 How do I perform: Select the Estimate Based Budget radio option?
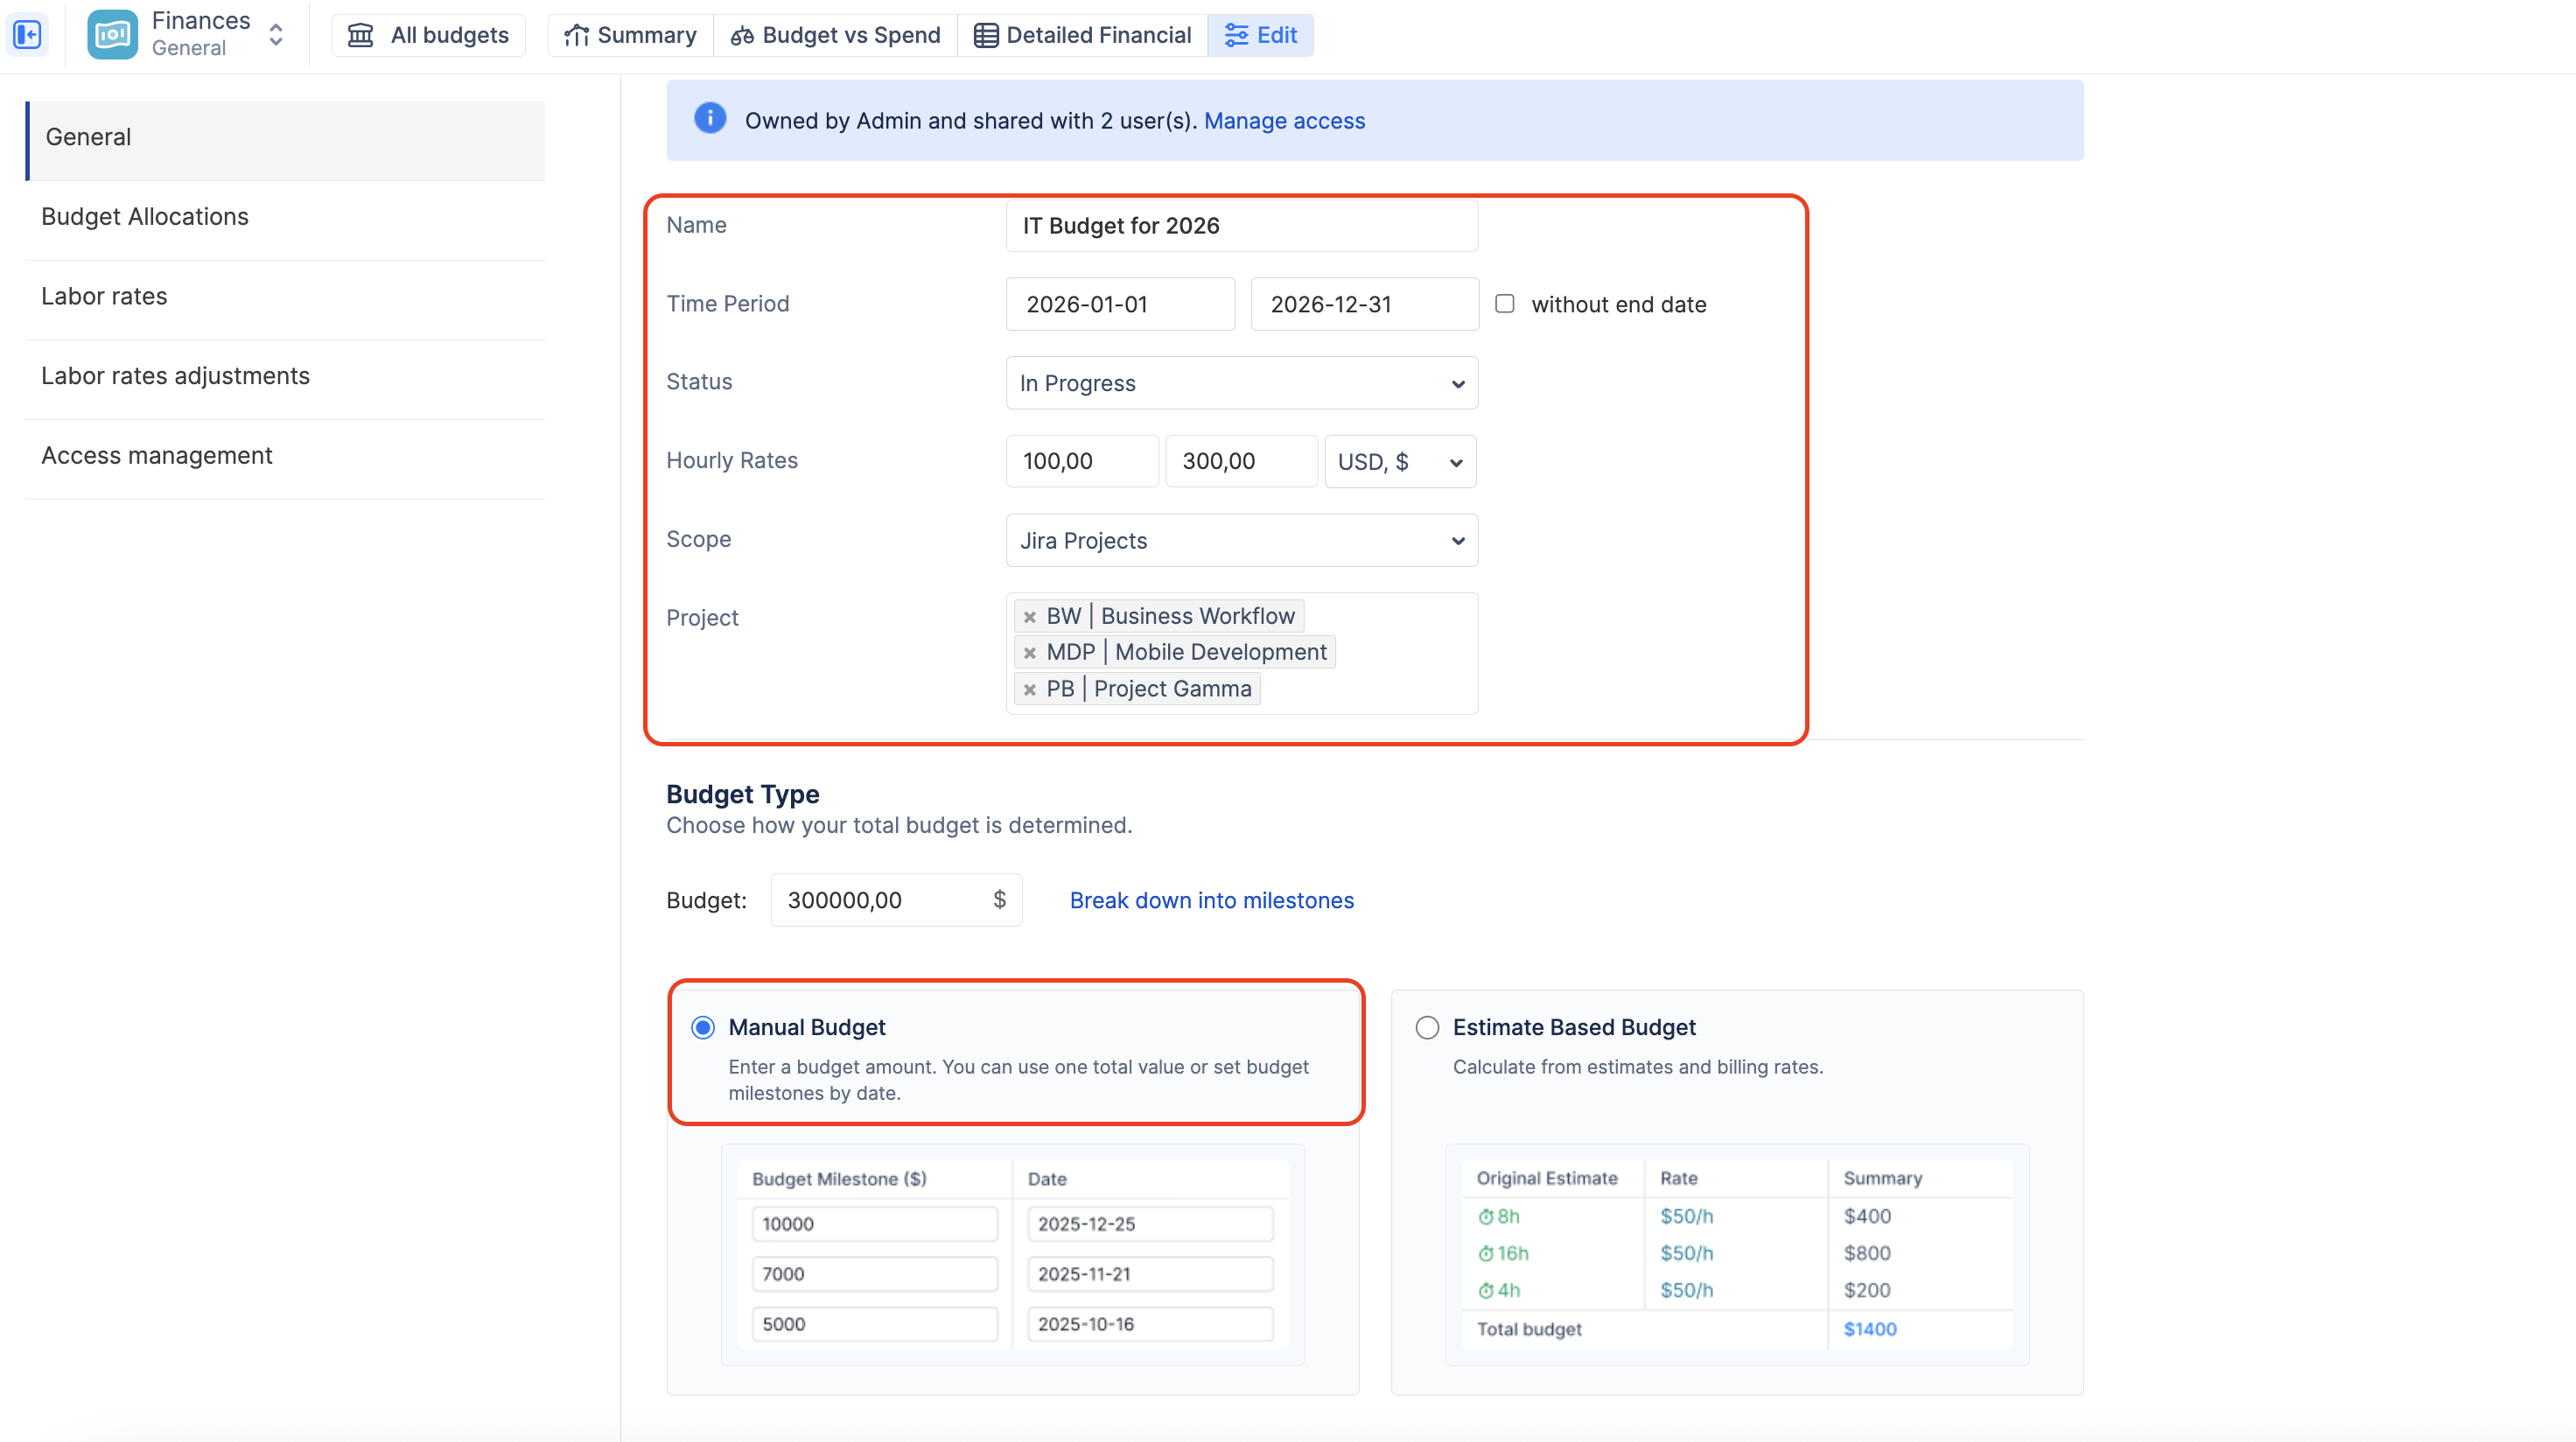coord(1427,1027)
